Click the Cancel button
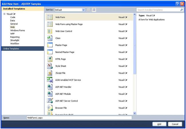186x129 pixels. tap(175, 124)
